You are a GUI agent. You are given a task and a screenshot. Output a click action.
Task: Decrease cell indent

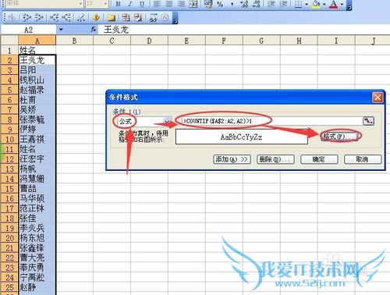tap(271, 4)
